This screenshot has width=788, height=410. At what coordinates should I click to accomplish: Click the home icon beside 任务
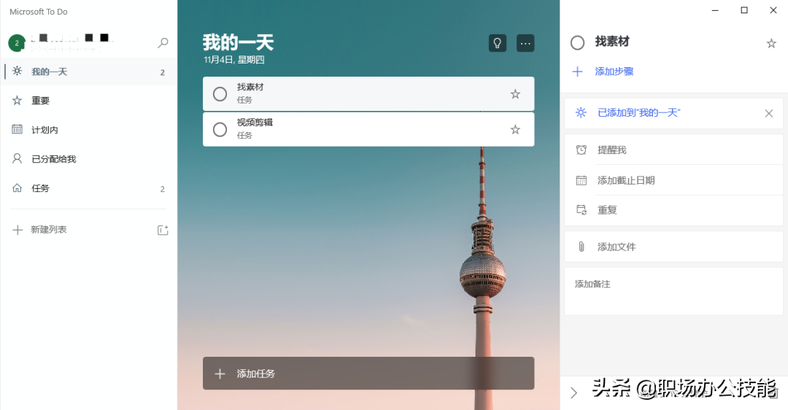(17, 188)
